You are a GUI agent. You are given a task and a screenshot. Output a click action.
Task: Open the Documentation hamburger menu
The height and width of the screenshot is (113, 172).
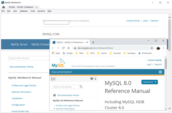pos(160,72)
